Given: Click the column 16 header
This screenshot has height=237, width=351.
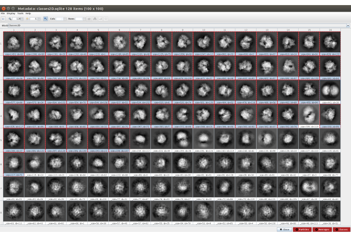Looking at the screenshot, I should pyautogui.click(x=330, y=30).
